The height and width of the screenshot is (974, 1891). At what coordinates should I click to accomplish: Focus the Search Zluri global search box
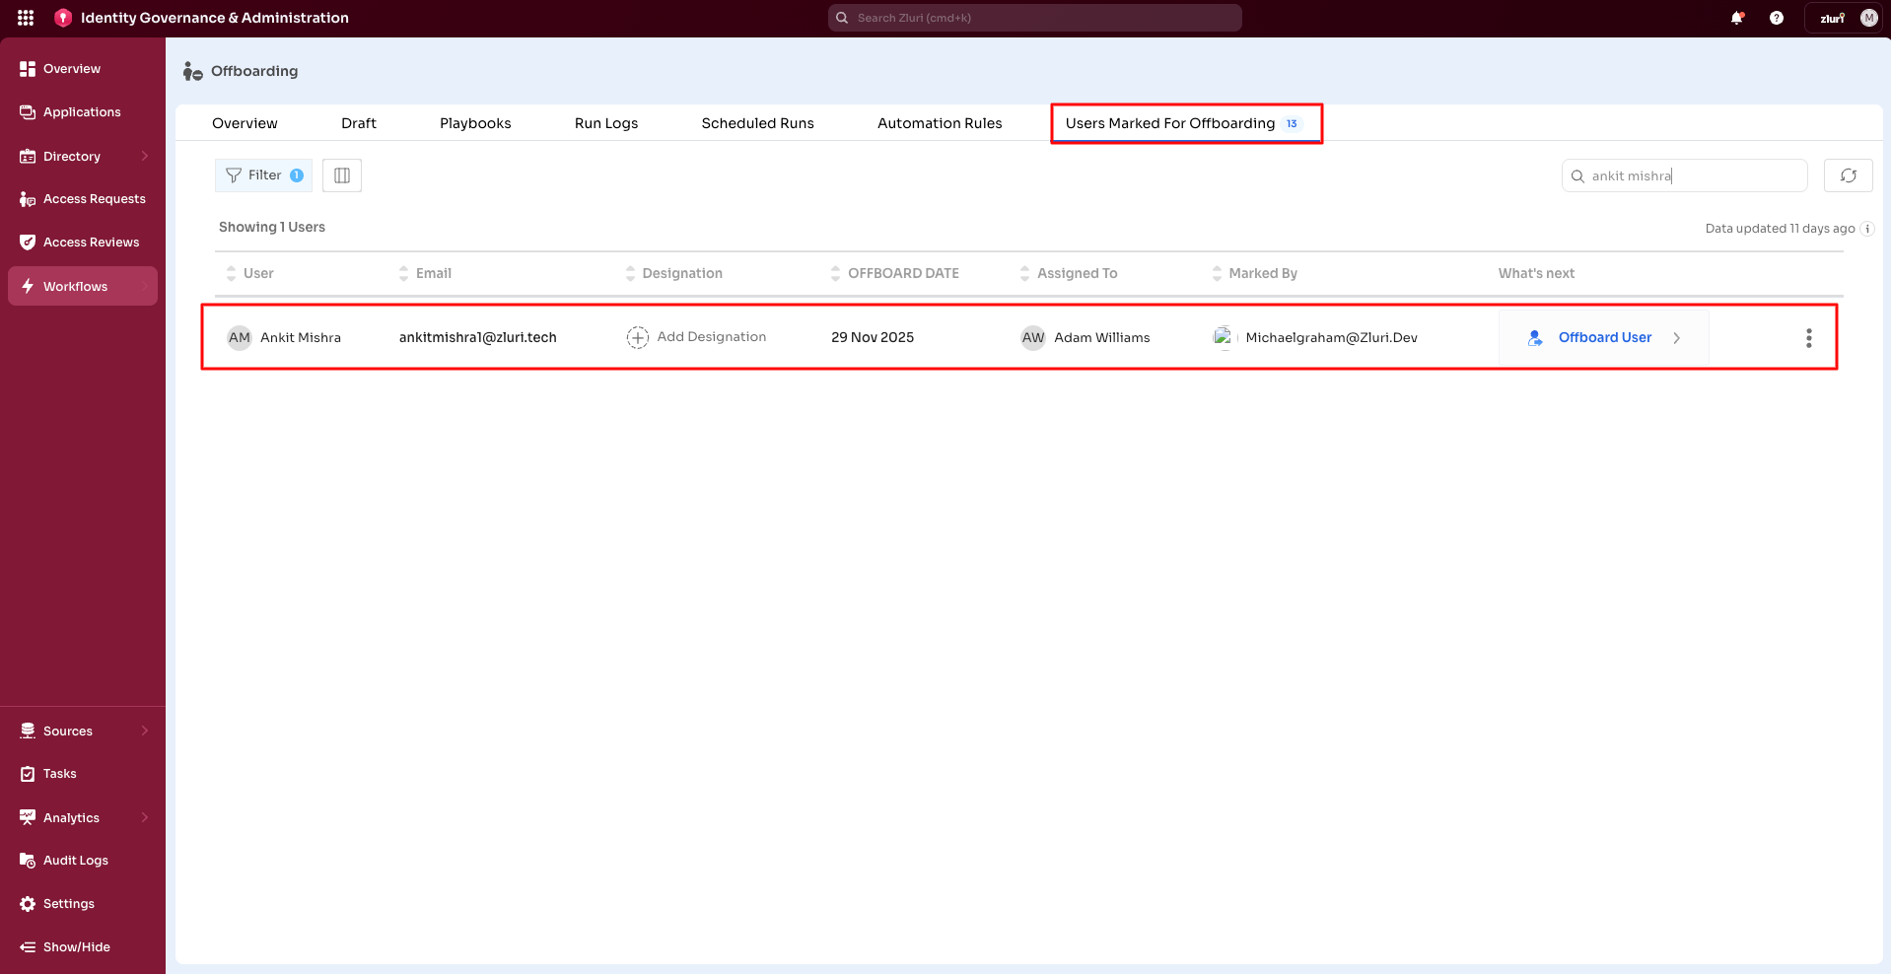click(x=1035, y=18)
